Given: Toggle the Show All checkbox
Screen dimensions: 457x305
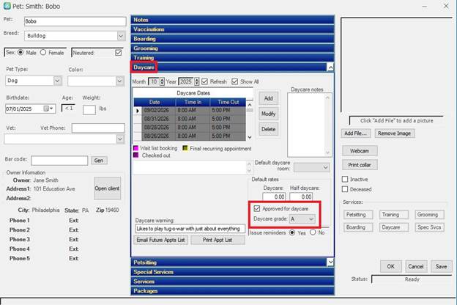Looking at the screenshot, I should click(x=234, y=81).
